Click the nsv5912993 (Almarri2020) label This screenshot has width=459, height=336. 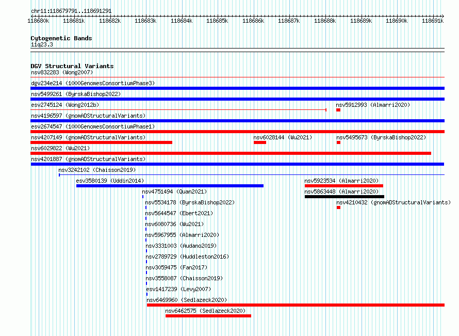[373, 105]
